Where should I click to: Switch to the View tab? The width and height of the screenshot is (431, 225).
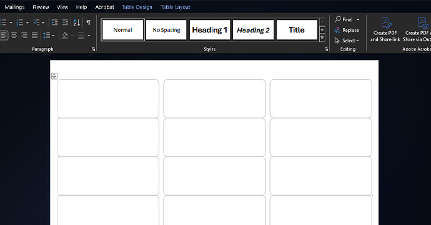[62, 7]
